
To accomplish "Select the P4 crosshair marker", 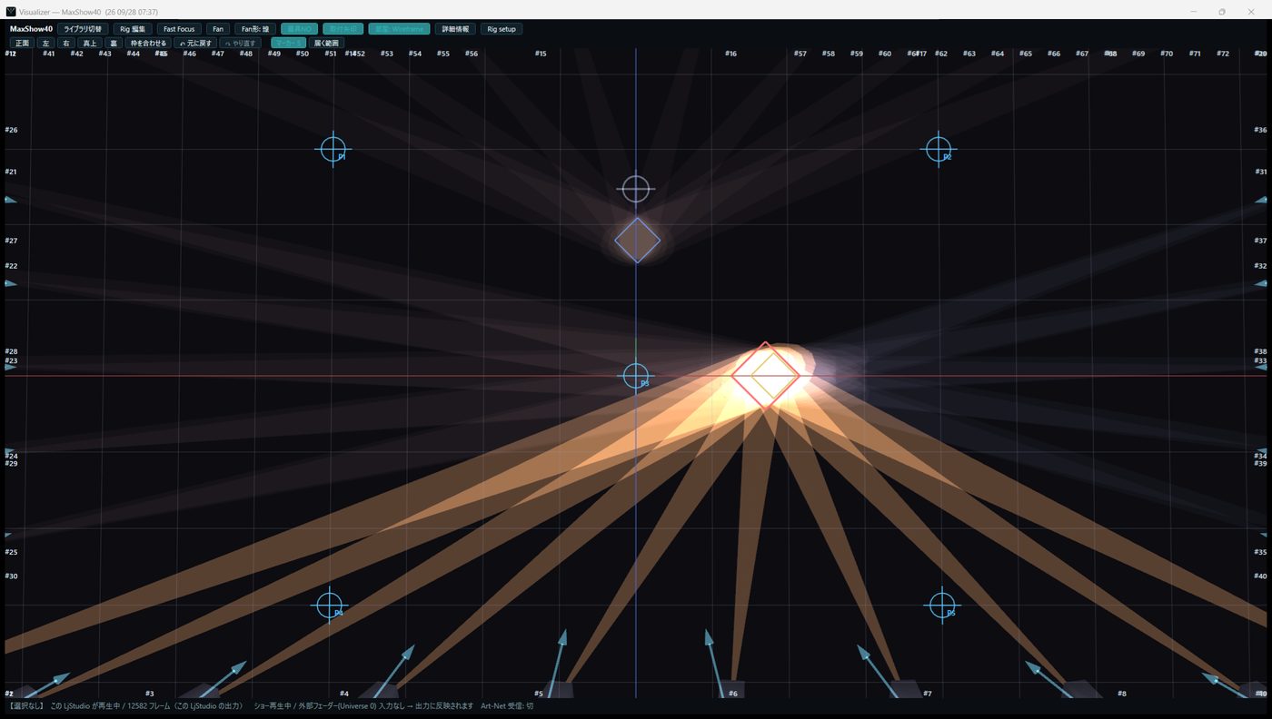I will [x=330, y=605].
